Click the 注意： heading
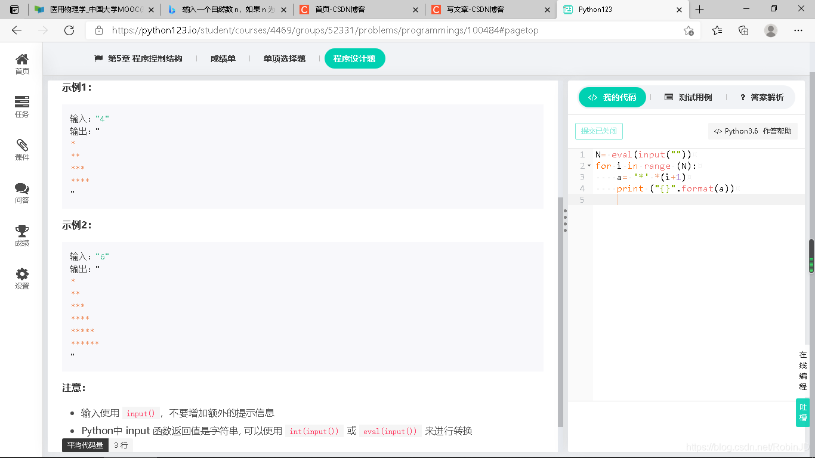Viewport: 815px width, 458px height. click(75, 388)
